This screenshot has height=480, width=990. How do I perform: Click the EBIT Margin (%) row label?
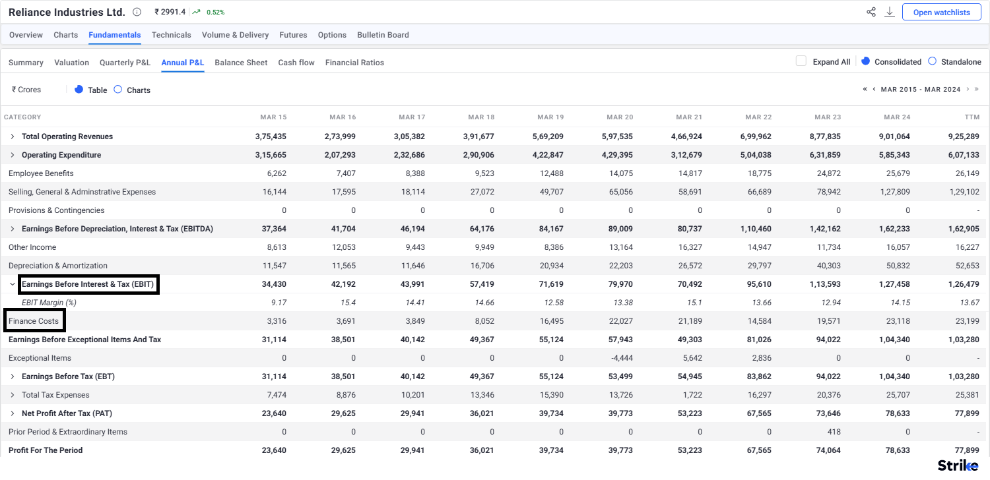(49, 303)
